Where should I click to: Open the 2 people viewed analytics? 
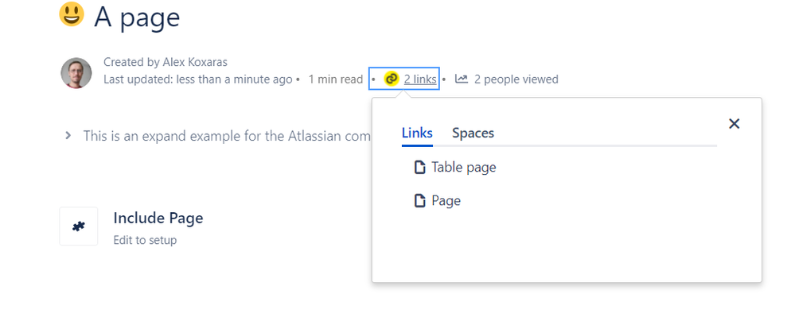coord(516,79)
